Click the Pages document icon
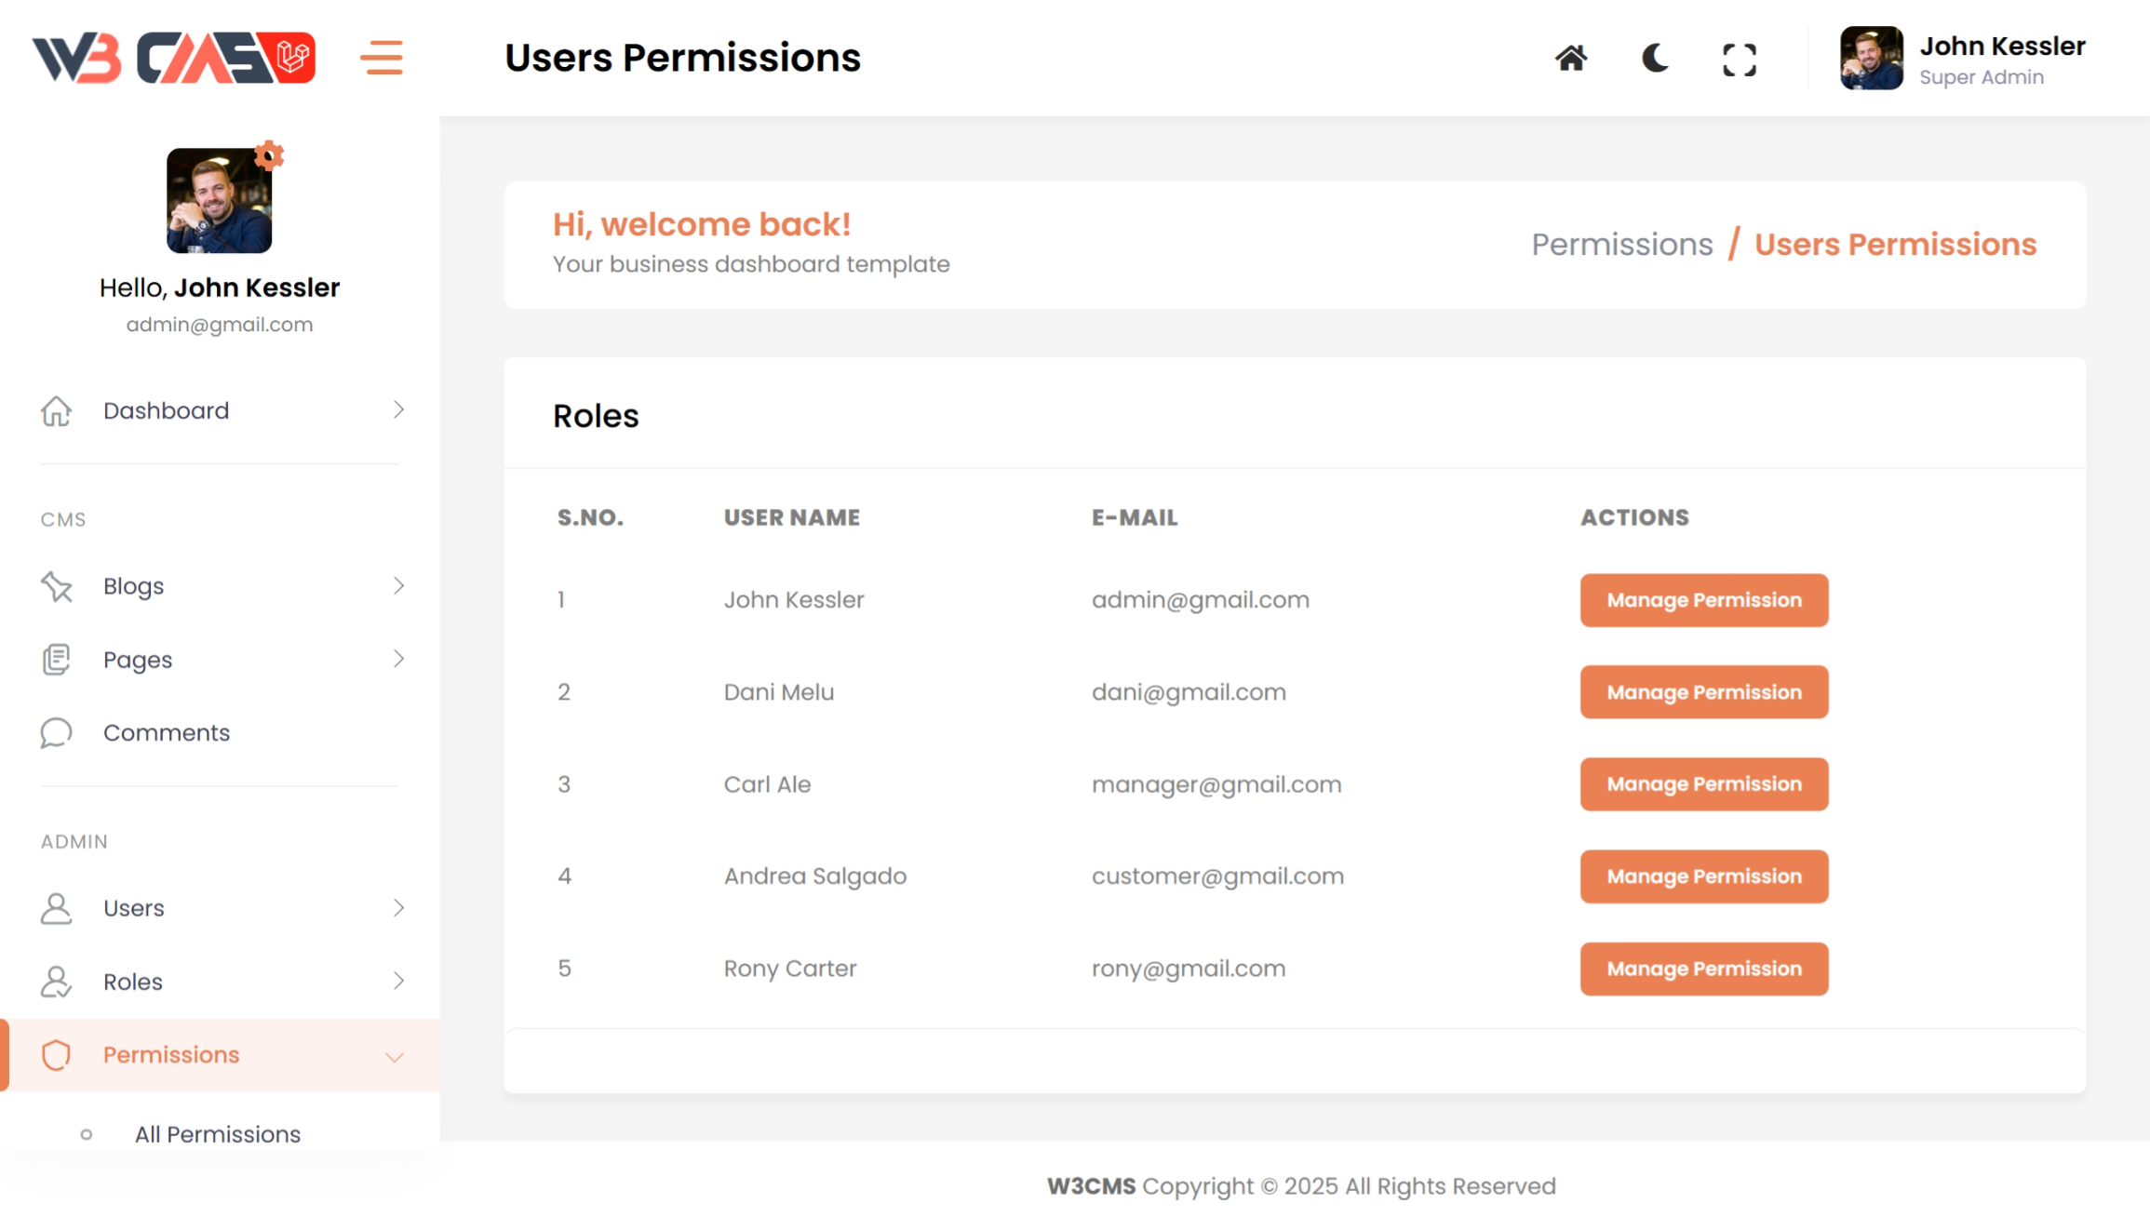 [56, 660]
